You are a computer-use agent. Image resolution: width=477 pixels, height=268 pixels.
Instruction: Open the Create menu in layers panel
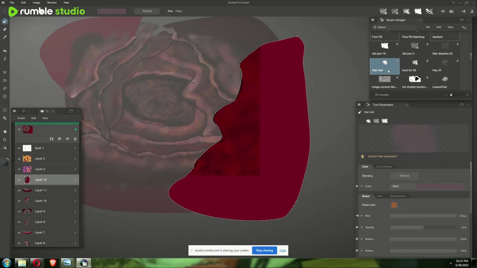21,118
